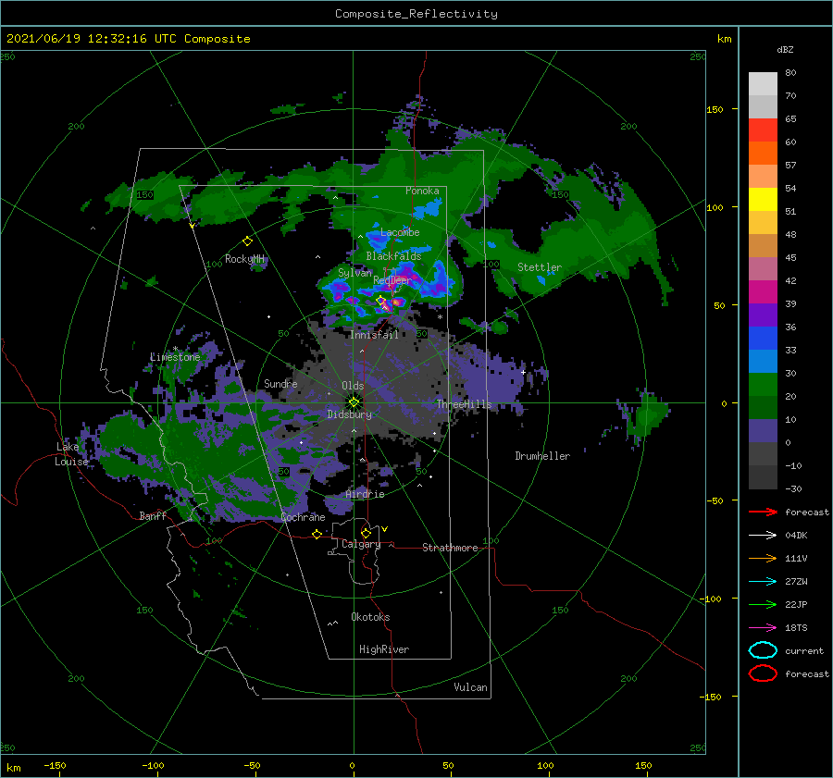Click the white 04DK arrow icon
This screenshot has height=778, width=833.
[763, 535]
